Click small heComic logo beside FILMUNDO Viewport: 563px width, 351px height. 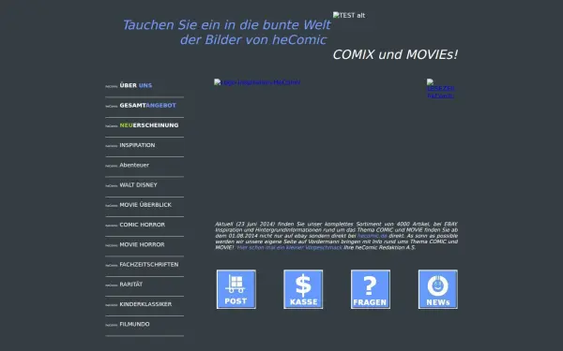pyautogui.click(x=112, y=325)
